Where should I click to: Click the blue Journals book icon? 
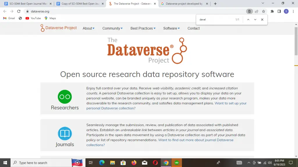click(65, 134)
